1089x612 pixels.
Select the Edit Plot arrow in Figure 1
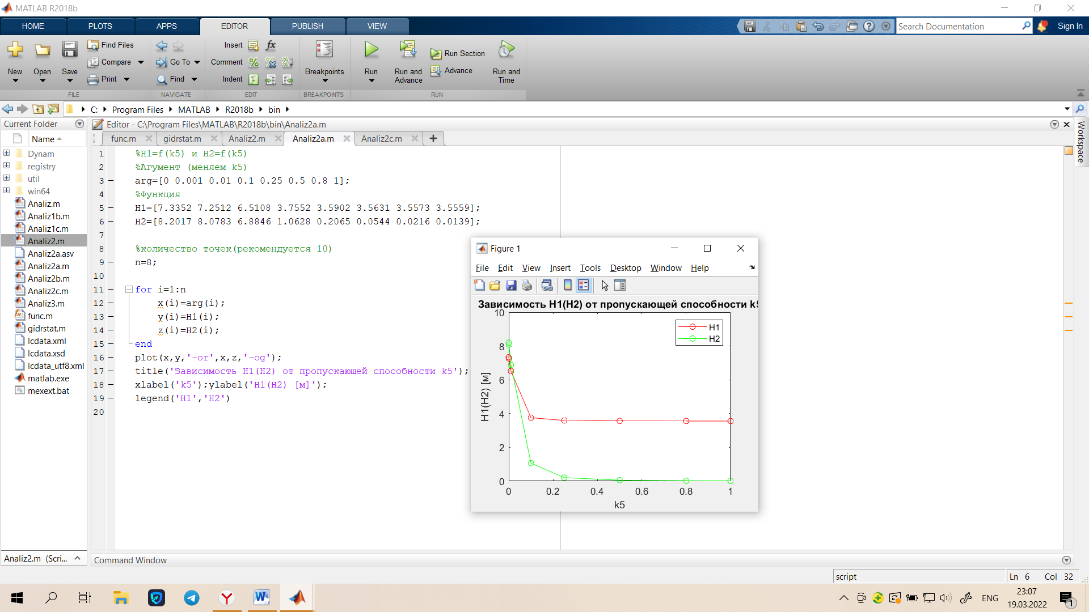tap(604, 286)
